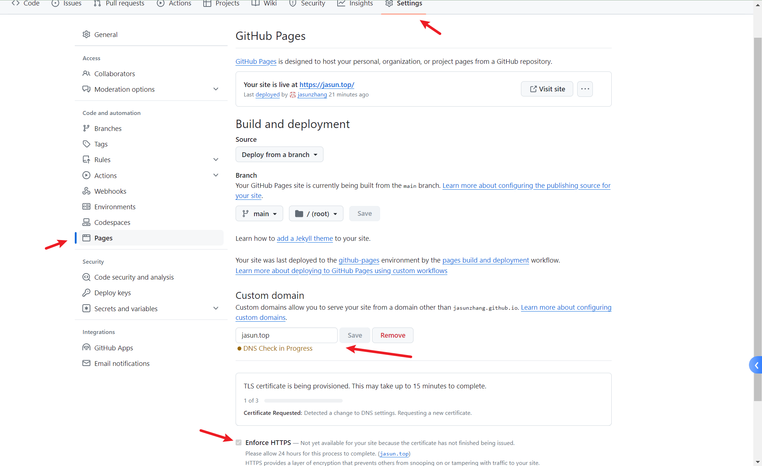The image size is (762, 466).
Task: Click the vertical page scrollbar
Action: click(758, 219)
